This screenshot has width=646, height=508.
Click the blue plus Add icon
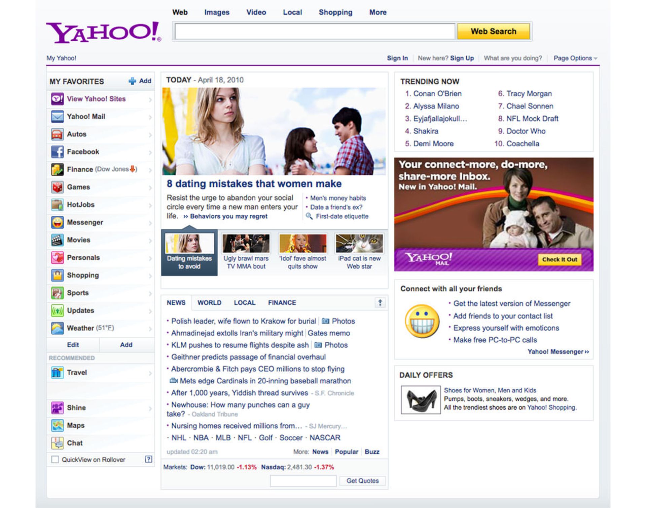[x=132, y=81]
